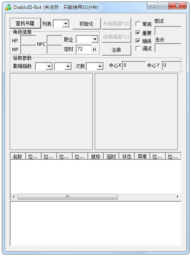Uncheck the 错误 checkbox
191x256 pixels.
[138, 41]
